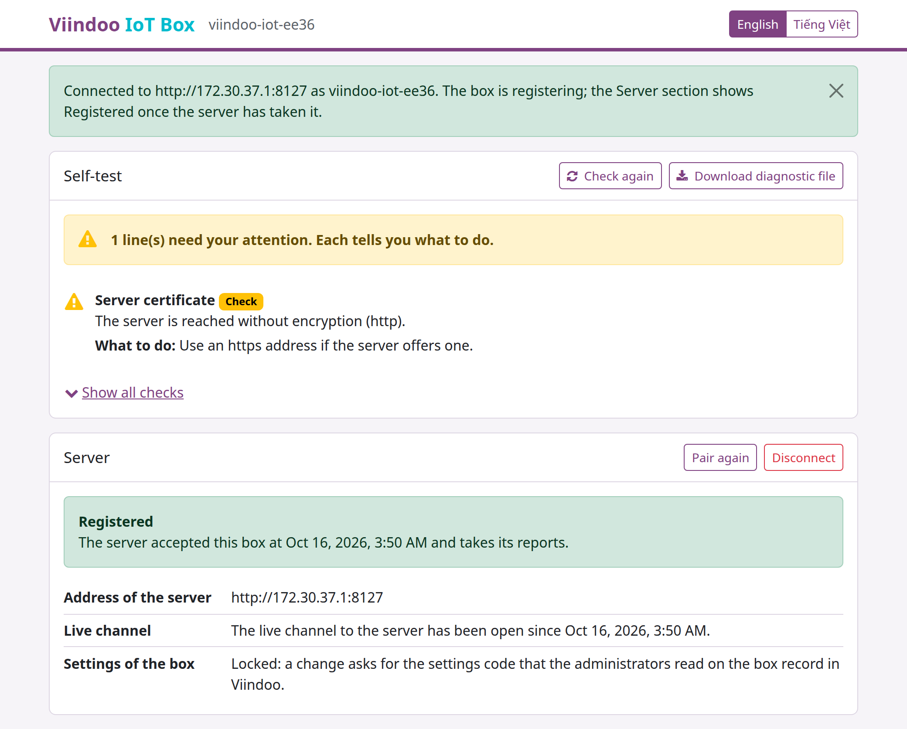Click the Self-test section heading
Screen dimensions: 907x729
92,176
